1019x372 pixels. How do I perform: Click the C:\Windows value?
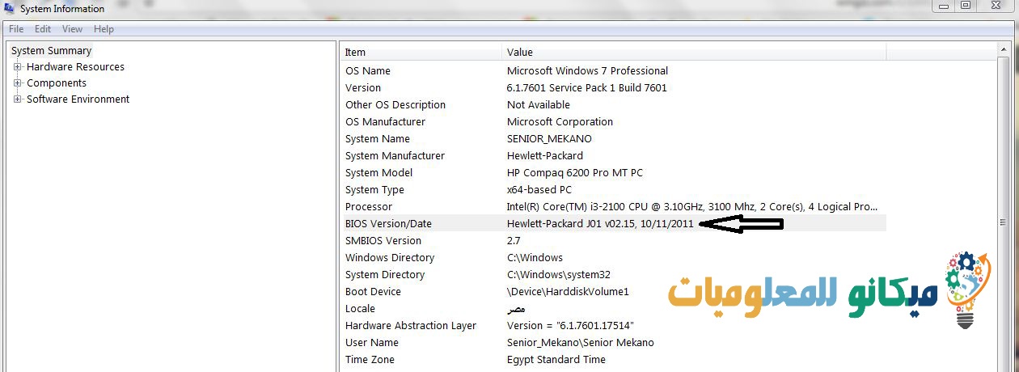[535, 258]
